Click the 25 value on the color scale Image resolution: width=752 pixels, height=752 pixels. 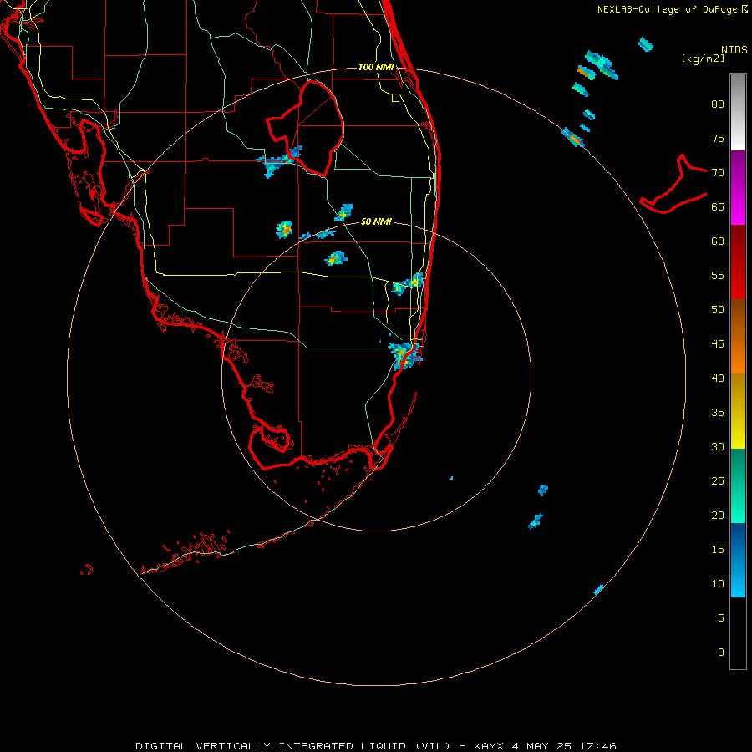[718, 481]
